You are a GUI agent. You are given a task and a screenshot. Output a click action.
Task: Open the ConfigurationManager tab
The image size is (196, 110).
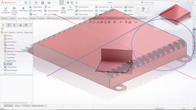coord(15,25)
